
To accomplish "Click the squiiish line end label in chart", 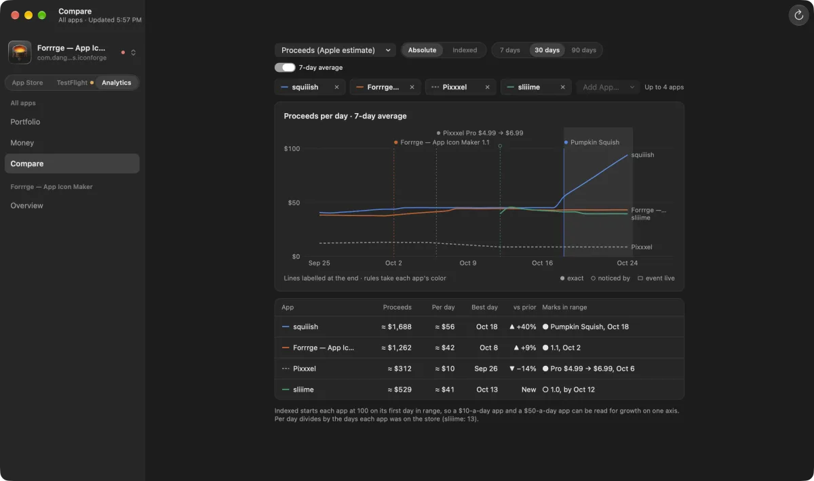I will click(x=642, y=155).
